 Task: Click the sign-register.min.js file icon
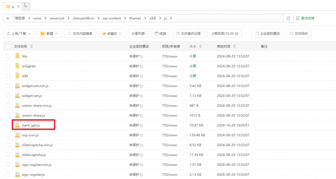(17, 165)
